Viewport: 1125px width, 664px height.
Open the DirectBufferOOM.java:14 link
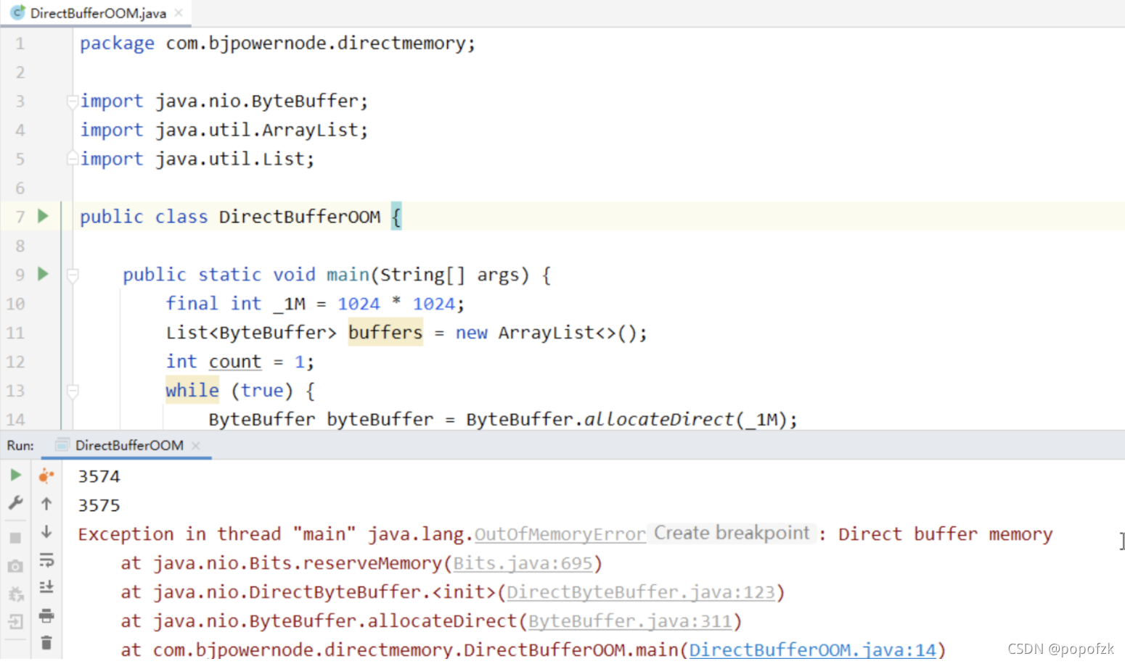[812, 650]
